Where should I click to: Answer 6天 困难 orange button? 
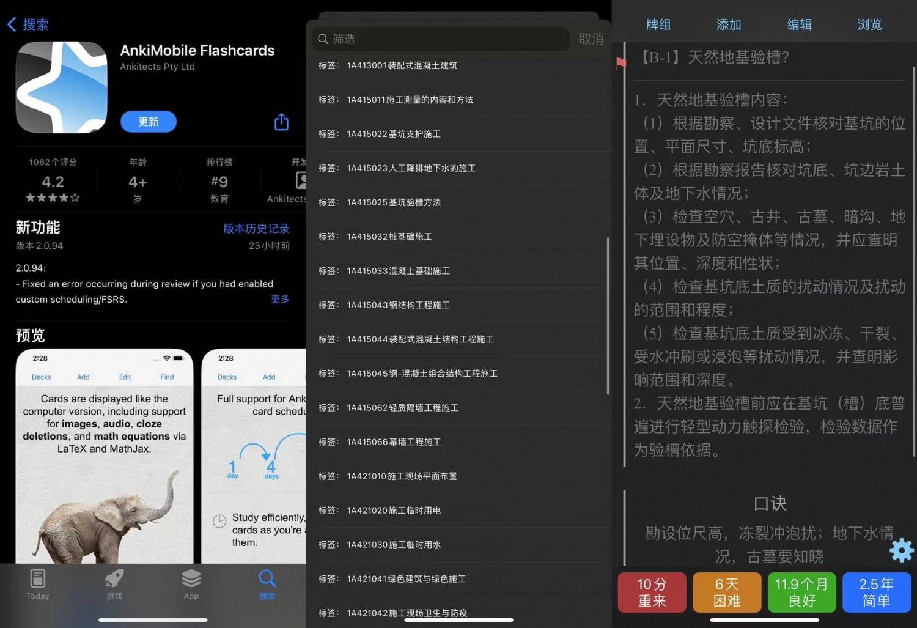(x=727, y=593)
